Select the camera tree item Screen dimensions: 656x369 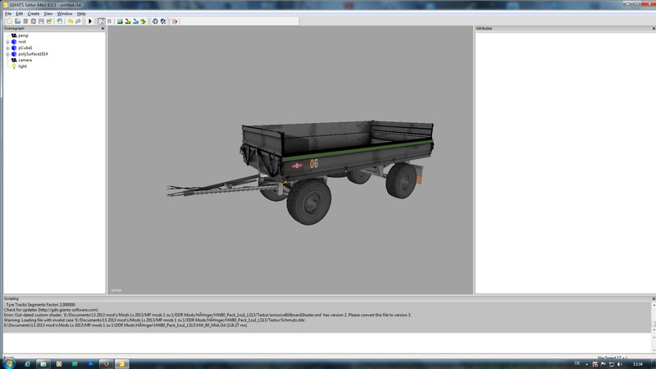coord(25,60)
